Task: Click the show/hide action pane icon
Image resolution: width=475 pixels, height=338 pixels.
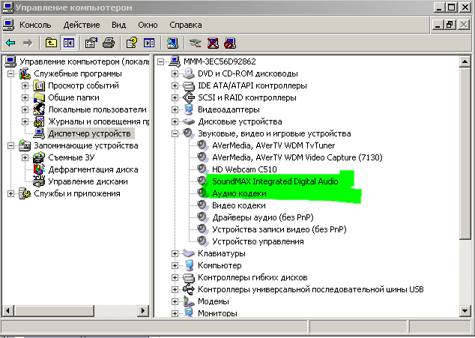Action: 149,43
